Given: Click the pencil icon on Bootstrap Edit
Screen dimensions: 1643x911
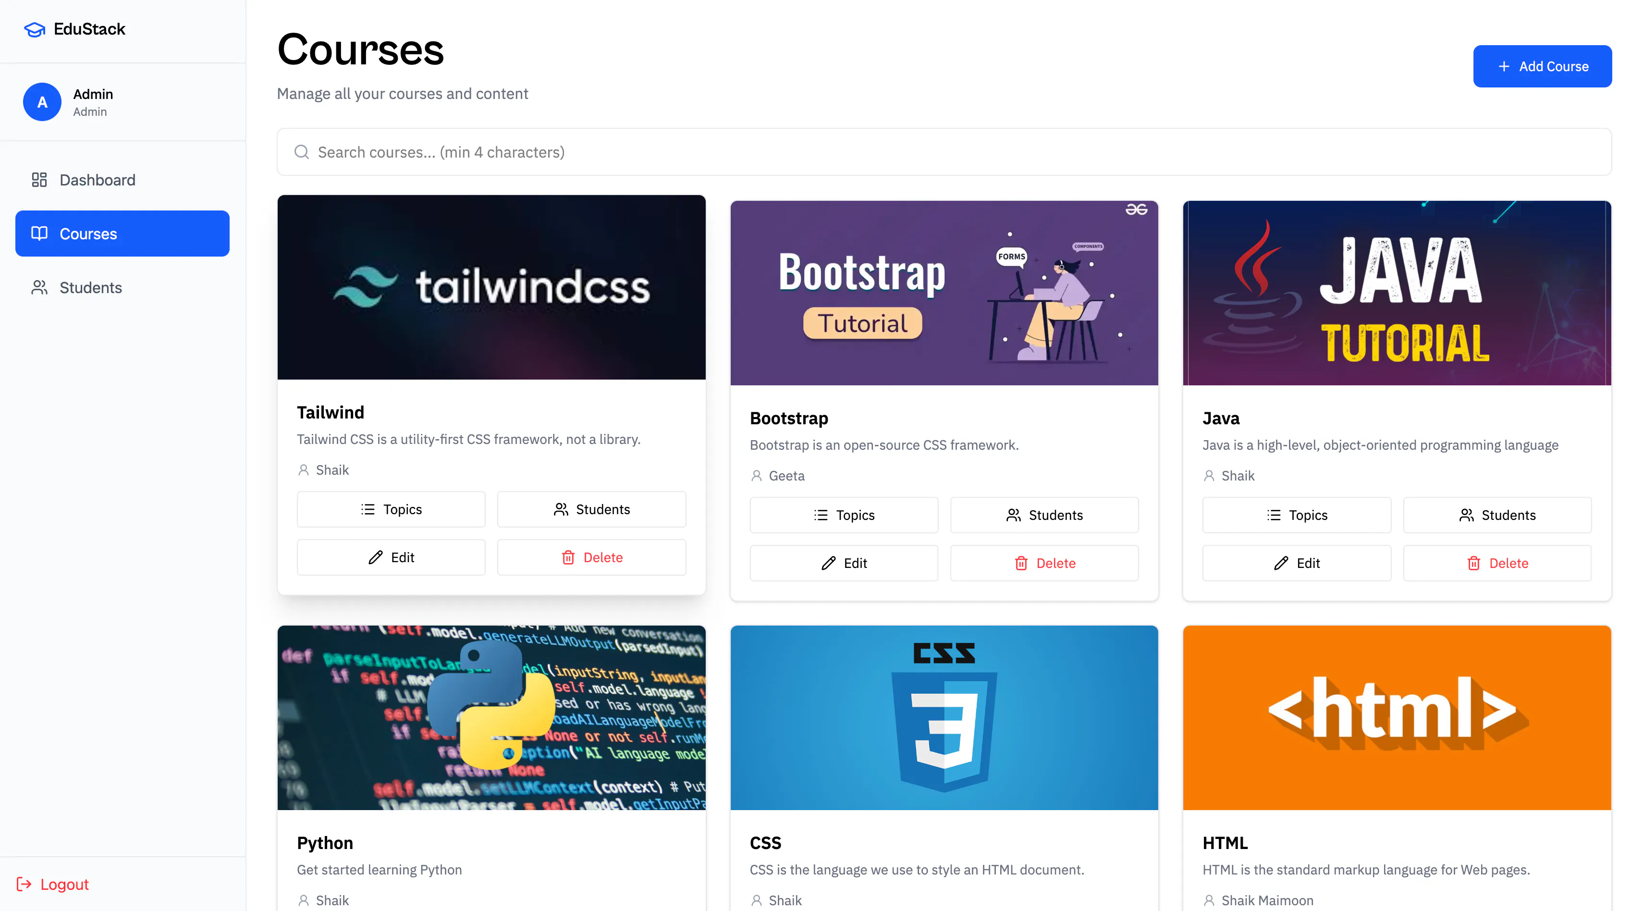Looking at the screenshot, I should (829, 563).
